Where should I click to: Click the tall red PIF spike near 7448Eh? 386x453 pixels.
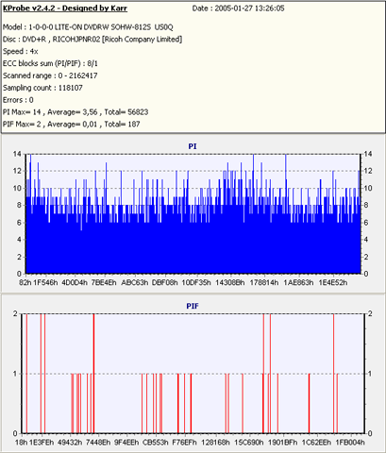click(93, 374)
